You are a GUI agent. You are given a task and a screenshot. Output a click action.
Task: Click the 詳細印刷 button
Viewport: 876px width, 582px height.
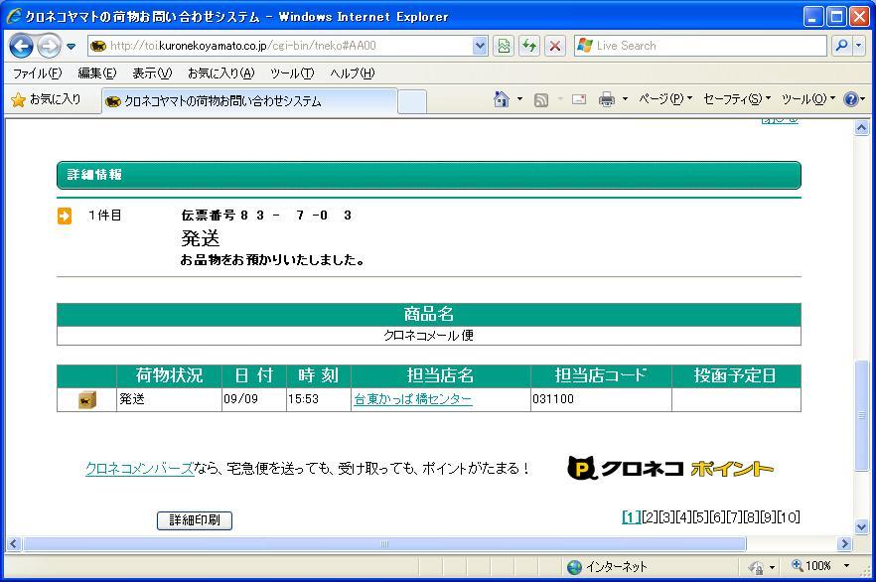(195, 520)
